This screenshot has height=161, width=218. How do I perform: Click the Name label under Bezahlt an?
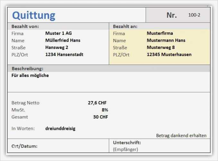tap(119, 41)
